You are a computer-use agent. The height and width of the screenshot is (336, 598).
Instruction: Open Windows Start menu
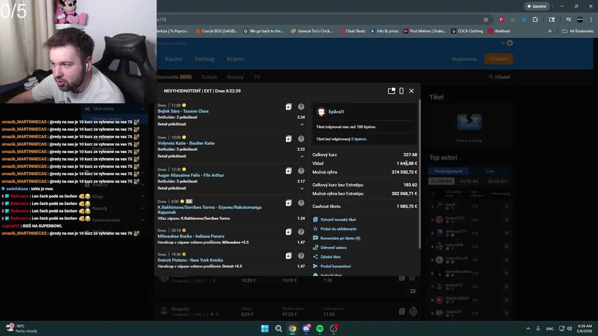[265, 329]
